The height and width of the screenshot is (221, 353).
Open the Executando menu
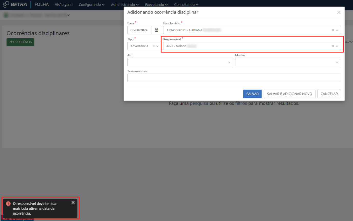[156, 5]
